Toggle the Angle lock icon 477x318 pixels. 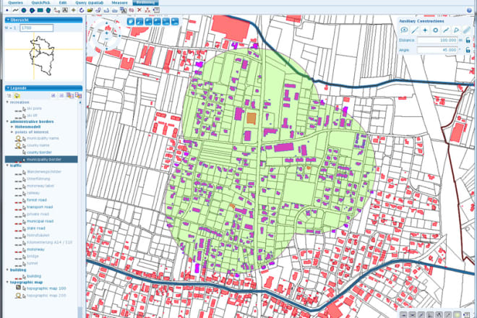point(468,50)
